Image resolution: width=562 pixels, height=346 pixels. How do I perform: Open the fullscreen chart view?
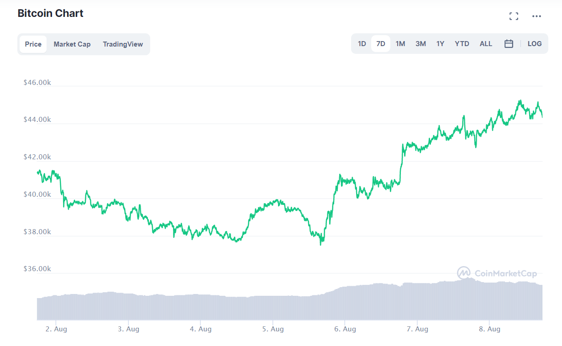click(x=513, y=16)
